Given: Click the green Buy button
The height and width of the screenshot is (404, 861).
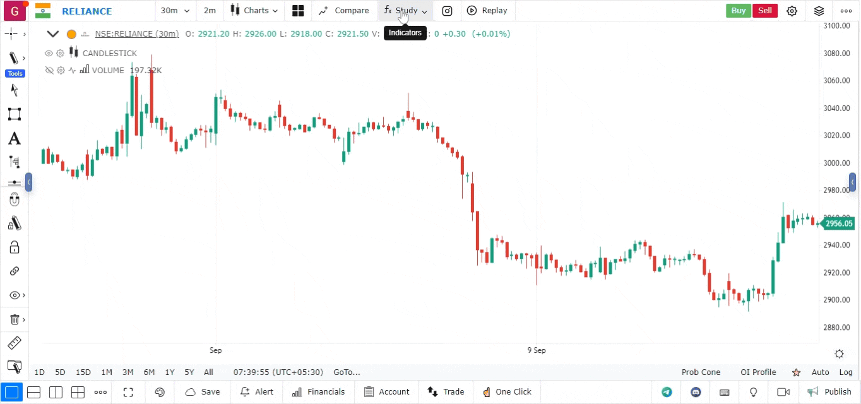Looking at the screenshot, I should (x=738, y=11).
